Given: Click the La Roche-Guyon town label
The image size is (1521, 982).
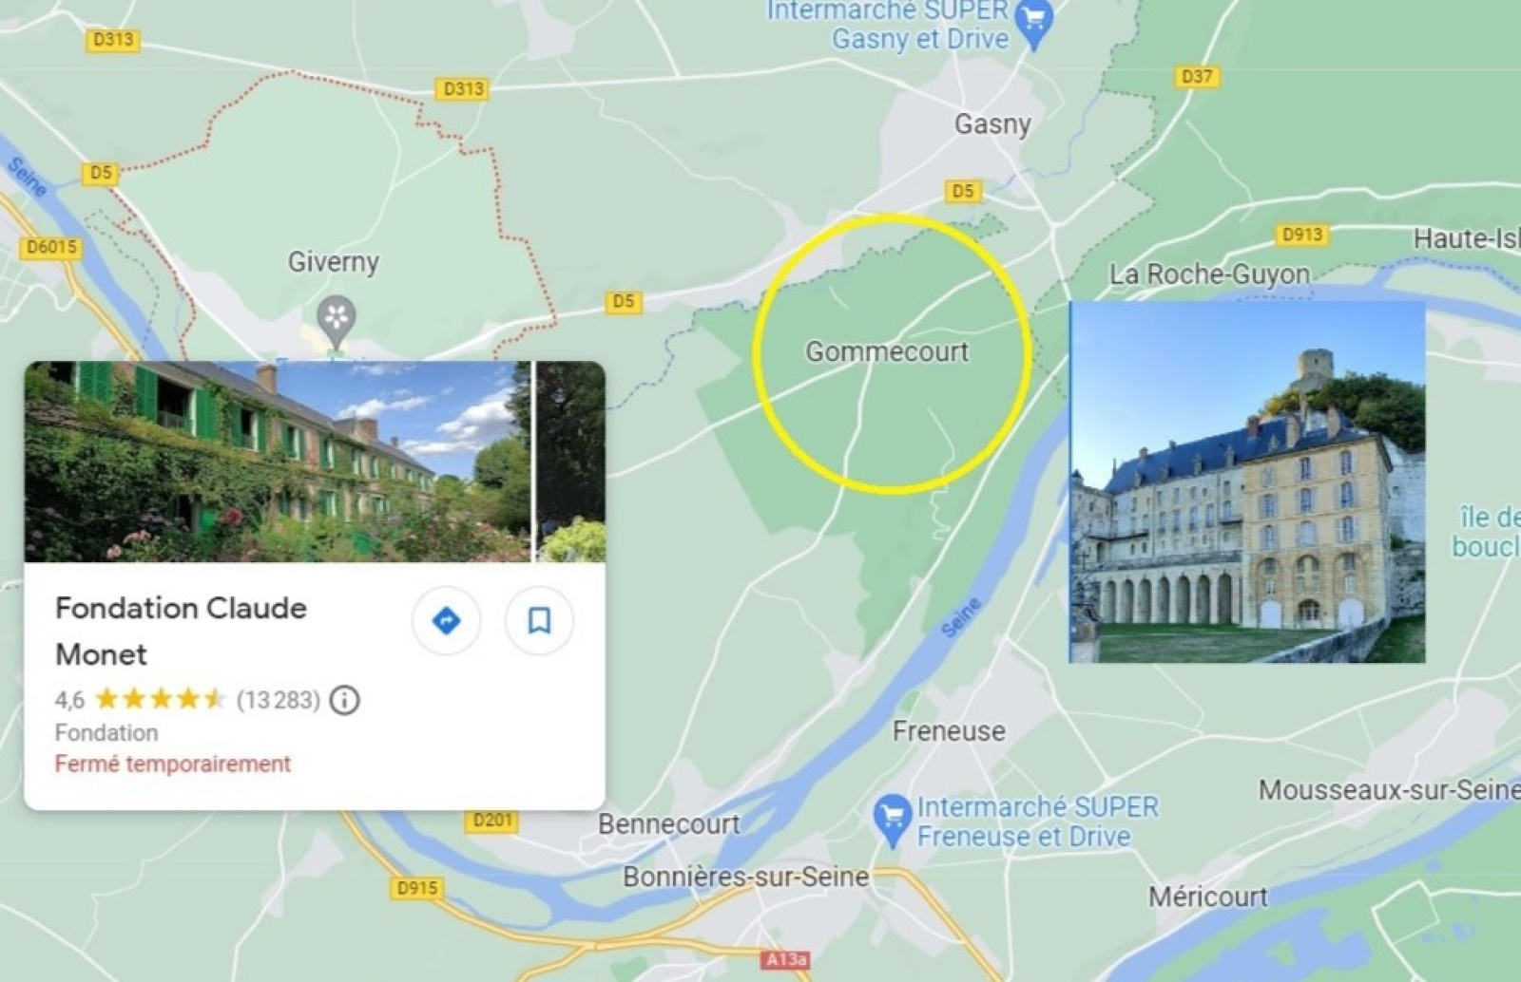Looking at the screenshot, I should pos(1209,274).
